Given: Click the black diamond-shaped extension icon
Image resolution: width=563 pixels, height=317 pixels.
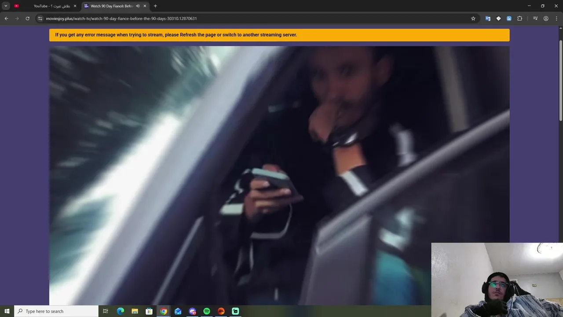Looking at the screenshot, I should (498, 18).
